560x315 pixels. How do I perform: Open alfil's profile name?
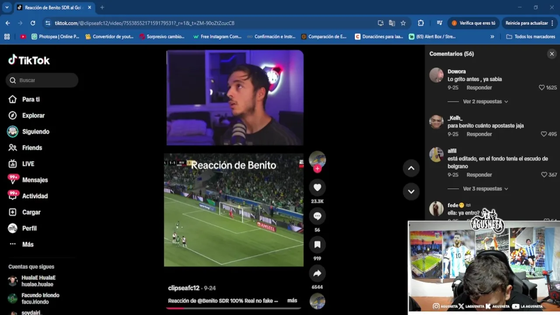(452, 151)
